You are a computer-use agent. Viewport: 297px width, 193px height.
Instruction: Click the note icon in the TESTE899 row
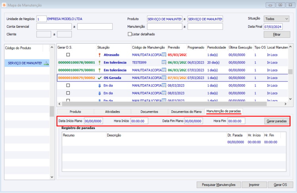coord(164,62)
